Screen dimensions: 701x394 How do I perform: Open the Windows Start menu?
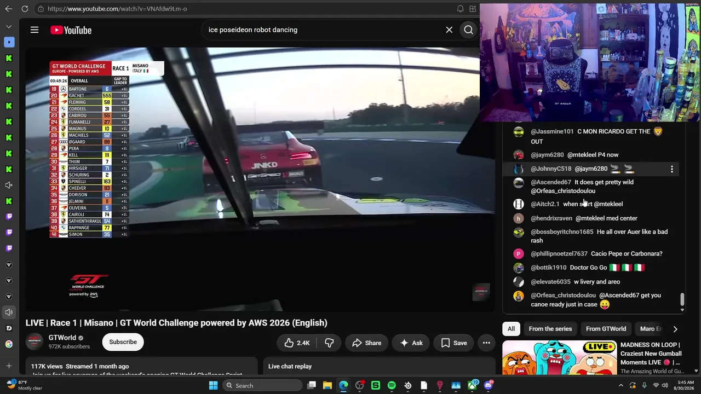(x=214, y=386)
